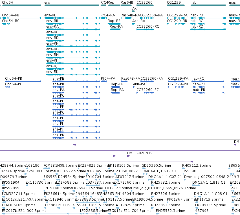The image size is (240, 215).
Task: Select the RH25532.3prime EST label
Action: [170, 211]
